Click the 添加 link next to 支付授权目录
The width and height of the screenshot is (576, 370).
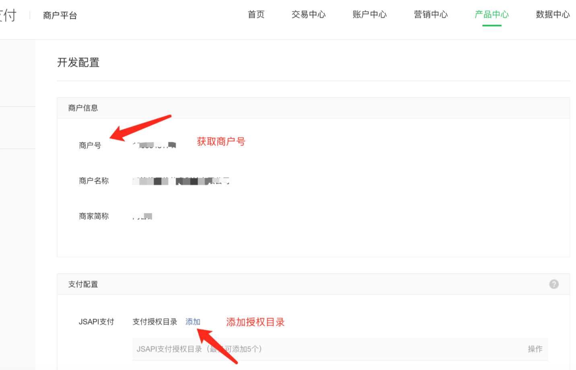pyautogui.click(x=193, y=322)
